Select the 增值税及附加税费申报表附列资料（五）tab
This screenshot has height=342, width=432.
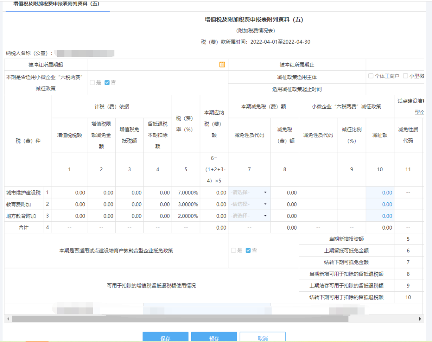(56, 4)
